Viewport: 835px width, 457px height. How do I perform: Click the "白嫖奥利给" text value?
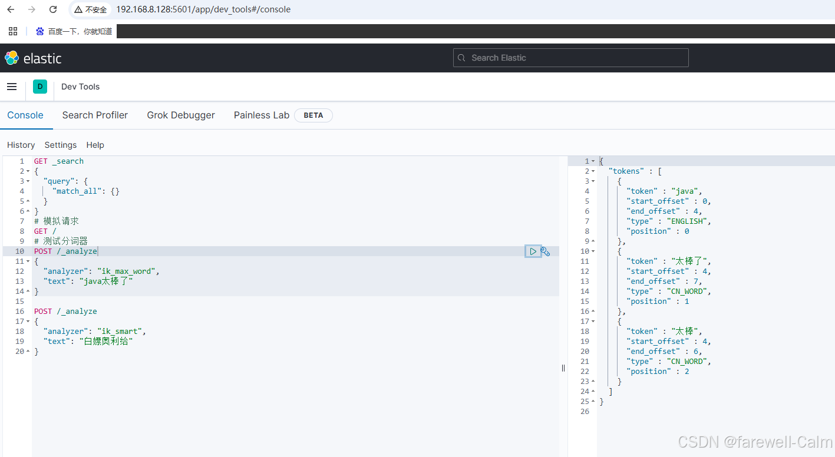pyautogui.click(x=106, y=342)
